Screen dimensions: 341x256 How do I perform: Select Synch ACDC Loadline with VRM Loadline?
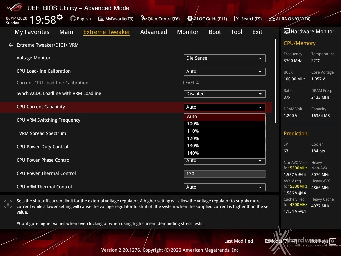pyautogui.click(x=59, y=94)
